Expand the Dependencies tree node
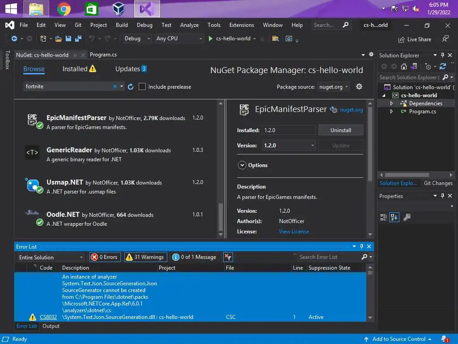This screenshot has height=344, width=458. pyautogui.click(x=391, y=103)
